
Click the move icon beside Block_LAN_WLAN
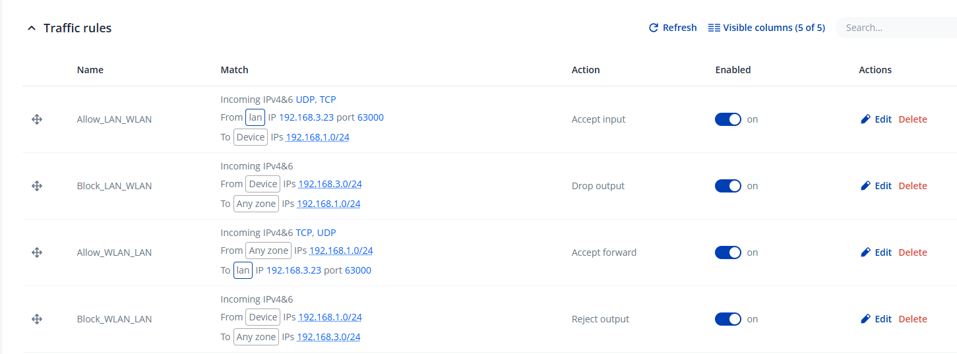coord(37,186)
